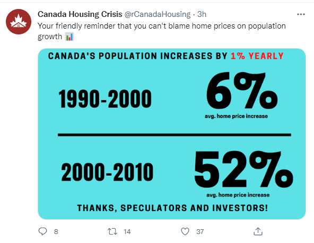Open the teal infographic image

pos(172,134)
